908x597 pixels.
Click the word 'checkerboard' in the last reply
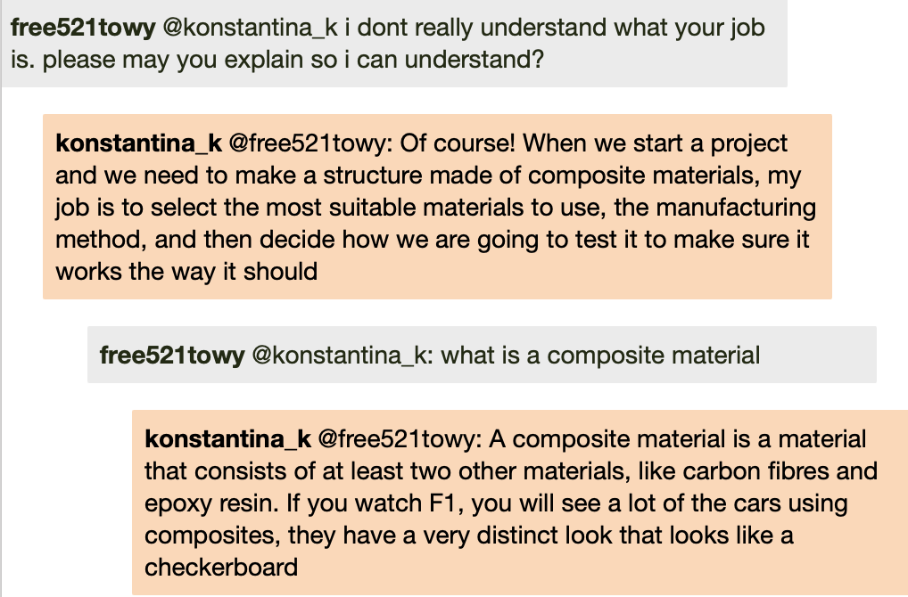tap(220, 568)
